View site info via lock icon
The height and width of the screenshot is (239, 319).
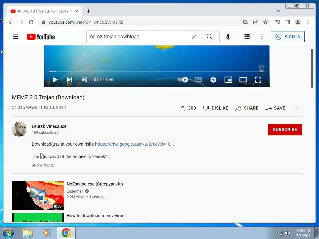coord(43,22)
